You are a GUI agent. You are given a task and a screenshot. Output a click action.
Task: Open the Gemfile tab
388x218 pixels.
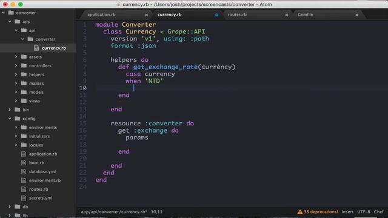[305, 15]
